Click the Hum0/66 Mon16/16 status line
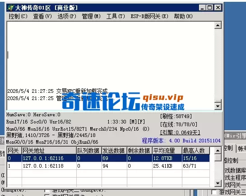The width and height of the screenshot is (246, 196). coord(78,129)
